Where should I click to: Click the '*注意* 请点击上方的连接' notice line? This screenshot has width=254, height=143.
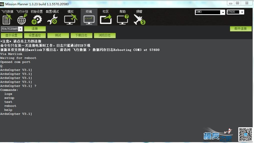click(21, 41)
